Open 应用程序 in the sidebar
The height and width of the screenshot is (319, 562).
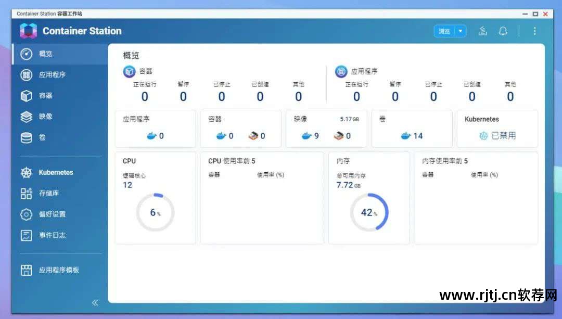click(52, 74)
